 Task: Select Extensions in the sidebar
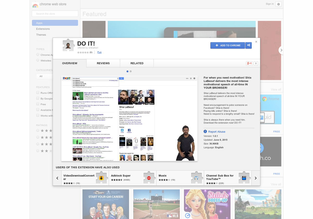pos(43,29)
